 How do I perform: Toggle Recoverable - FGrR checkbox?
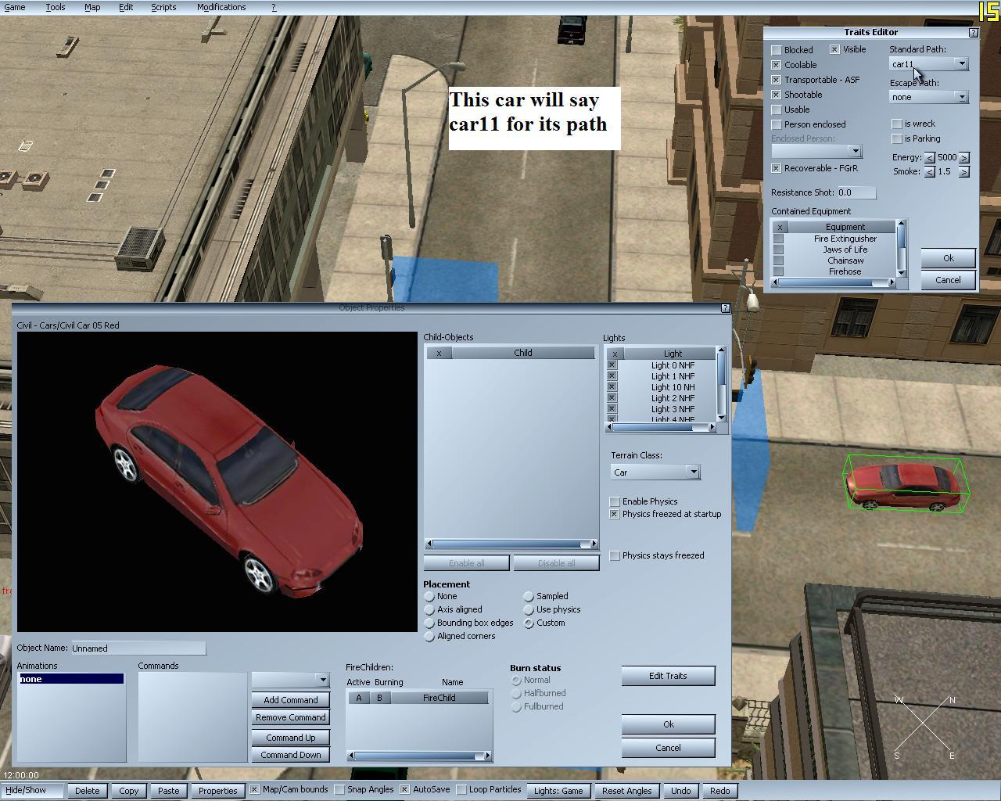(776, 168)
